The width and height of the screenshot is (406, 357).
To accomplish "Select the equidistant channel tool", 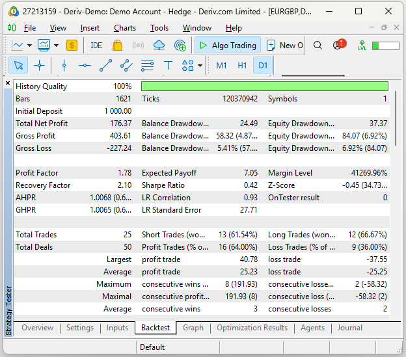I will click(x=126, y=66).
